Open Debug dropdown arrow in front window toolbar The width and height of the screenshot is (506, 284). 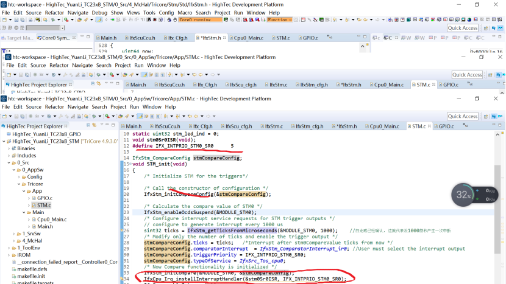coord(100,116)
